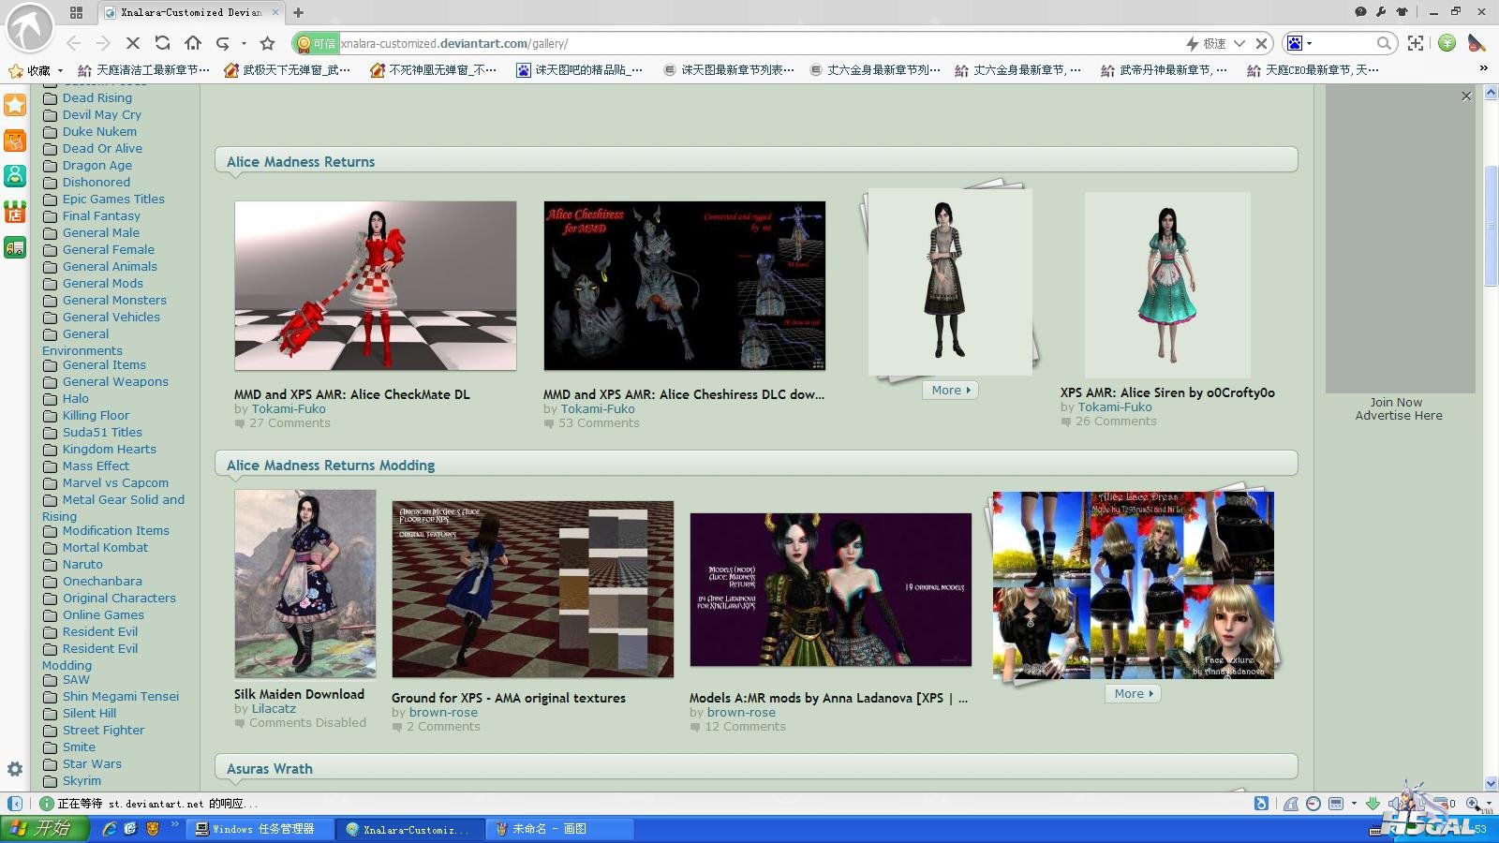Open the Final Fantasy gallery folder
The width and height of the screenshot is (1499, 843).
(x=101, y=215)
